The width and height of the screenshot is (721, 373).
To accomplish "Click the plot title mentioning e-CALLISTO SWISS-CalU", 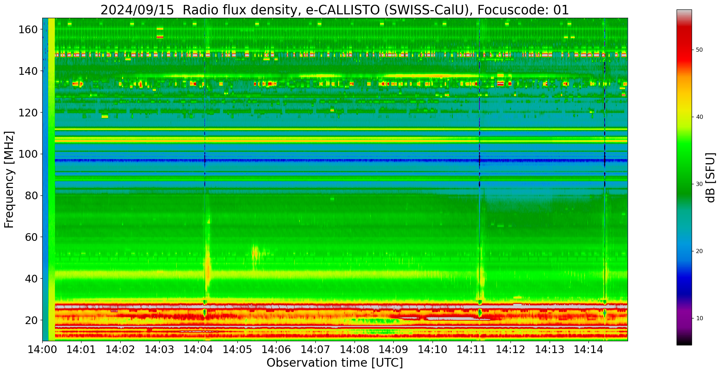I will tap(335, 10).
